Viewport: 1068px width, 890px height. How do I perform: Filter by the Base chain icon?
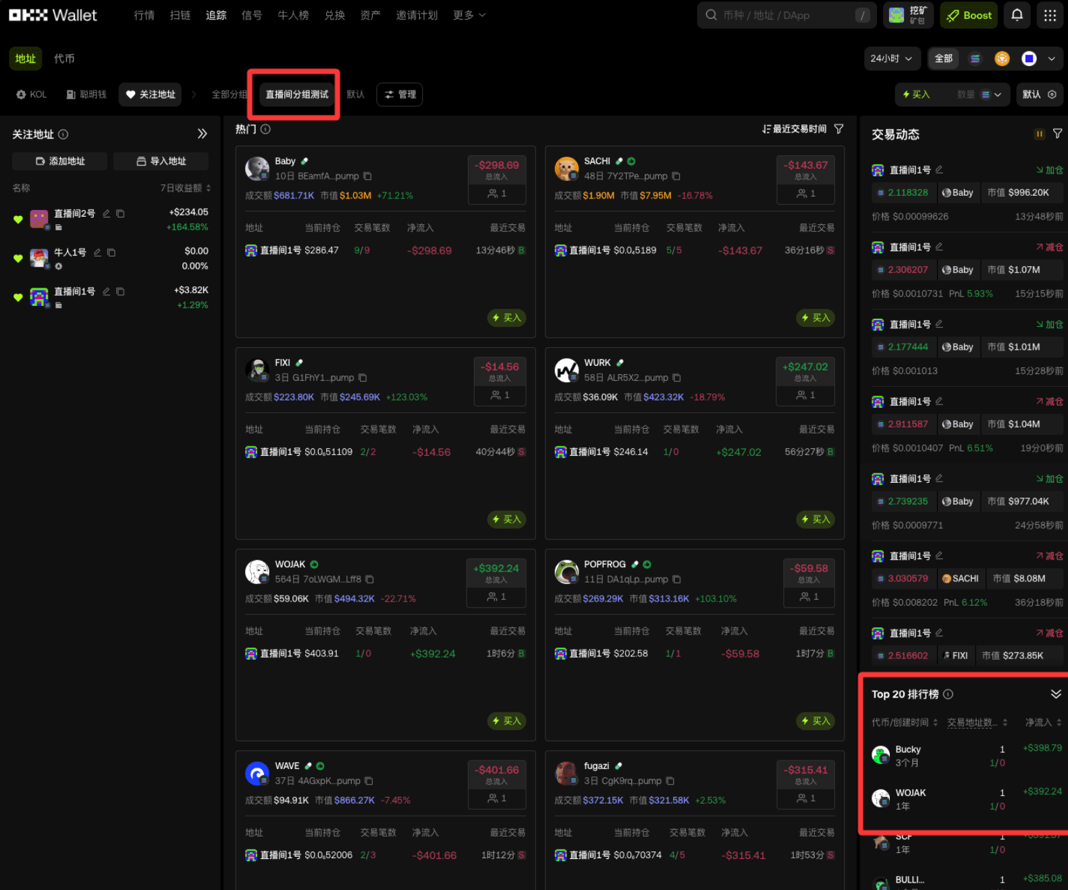click(1029, 59)
